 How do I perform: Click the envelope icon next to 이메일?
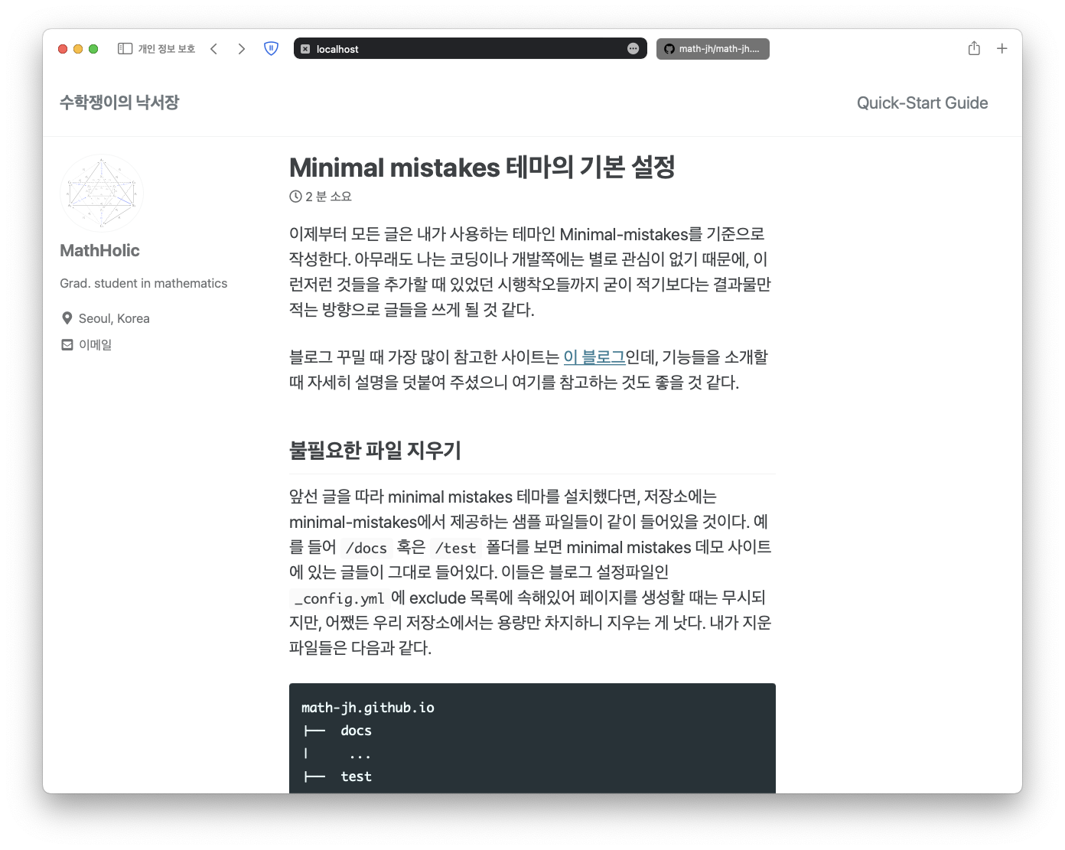coord(67,344)
